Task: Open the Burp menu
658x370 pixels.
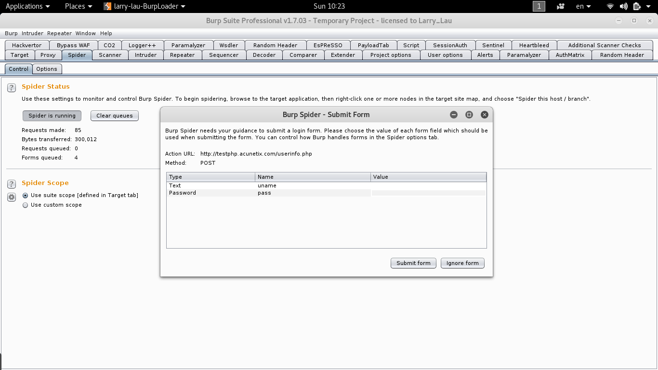Action: click(11, 33)
